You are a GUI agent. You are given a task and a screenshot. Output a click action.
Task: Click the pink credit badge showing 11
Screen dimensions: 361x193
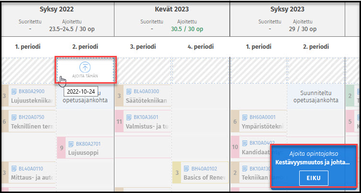(x=119, y=122)
